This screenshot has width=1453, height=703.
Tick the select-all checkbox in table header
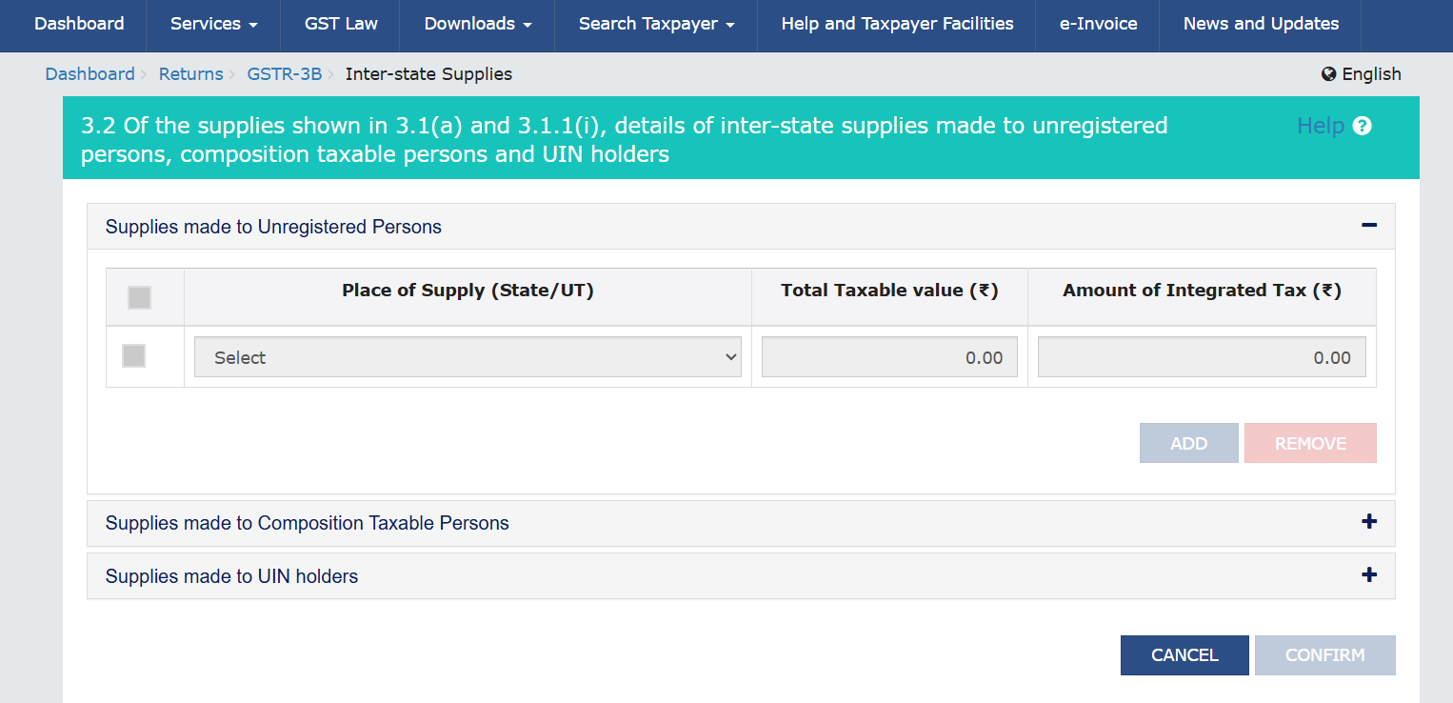click(140, 298)
